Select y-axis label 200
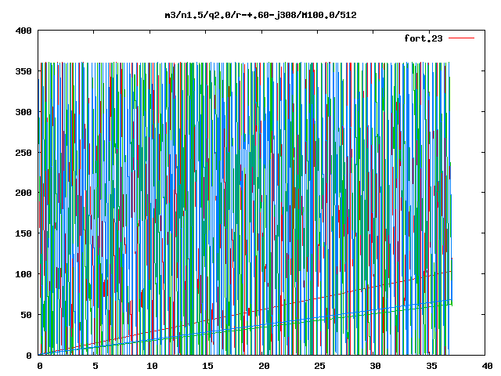The image size is (501, 376). point(23,193)
